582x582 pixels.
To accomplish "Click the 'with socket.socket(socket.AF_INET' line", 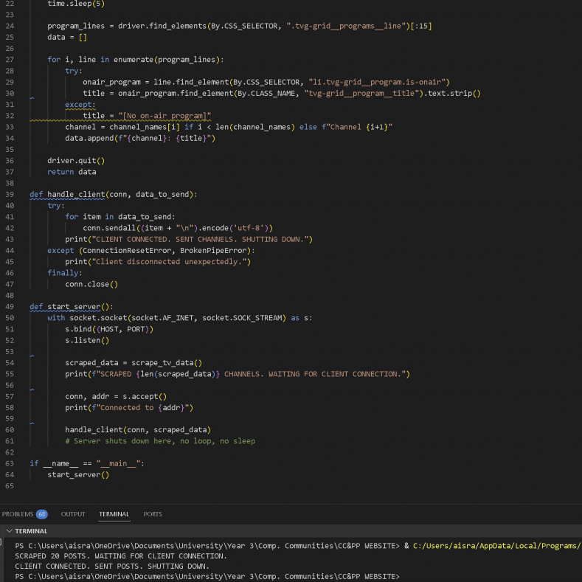I will 180,318.
